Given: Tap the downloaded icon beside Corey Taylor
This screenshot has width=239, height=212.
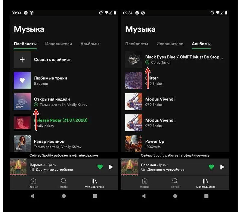Looking at the screenshot, I should coord(147,62).
